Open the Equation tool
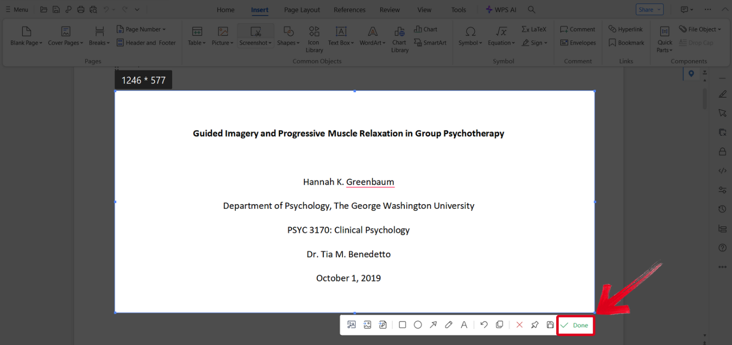This screenshot has width=732, height=345. (501, 36)
